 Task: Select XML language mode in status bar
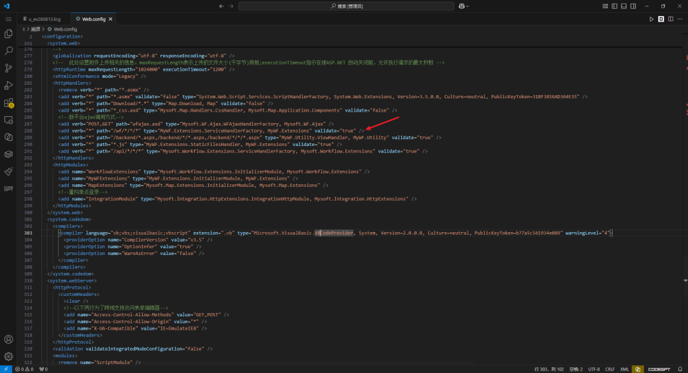pos(624,369)
